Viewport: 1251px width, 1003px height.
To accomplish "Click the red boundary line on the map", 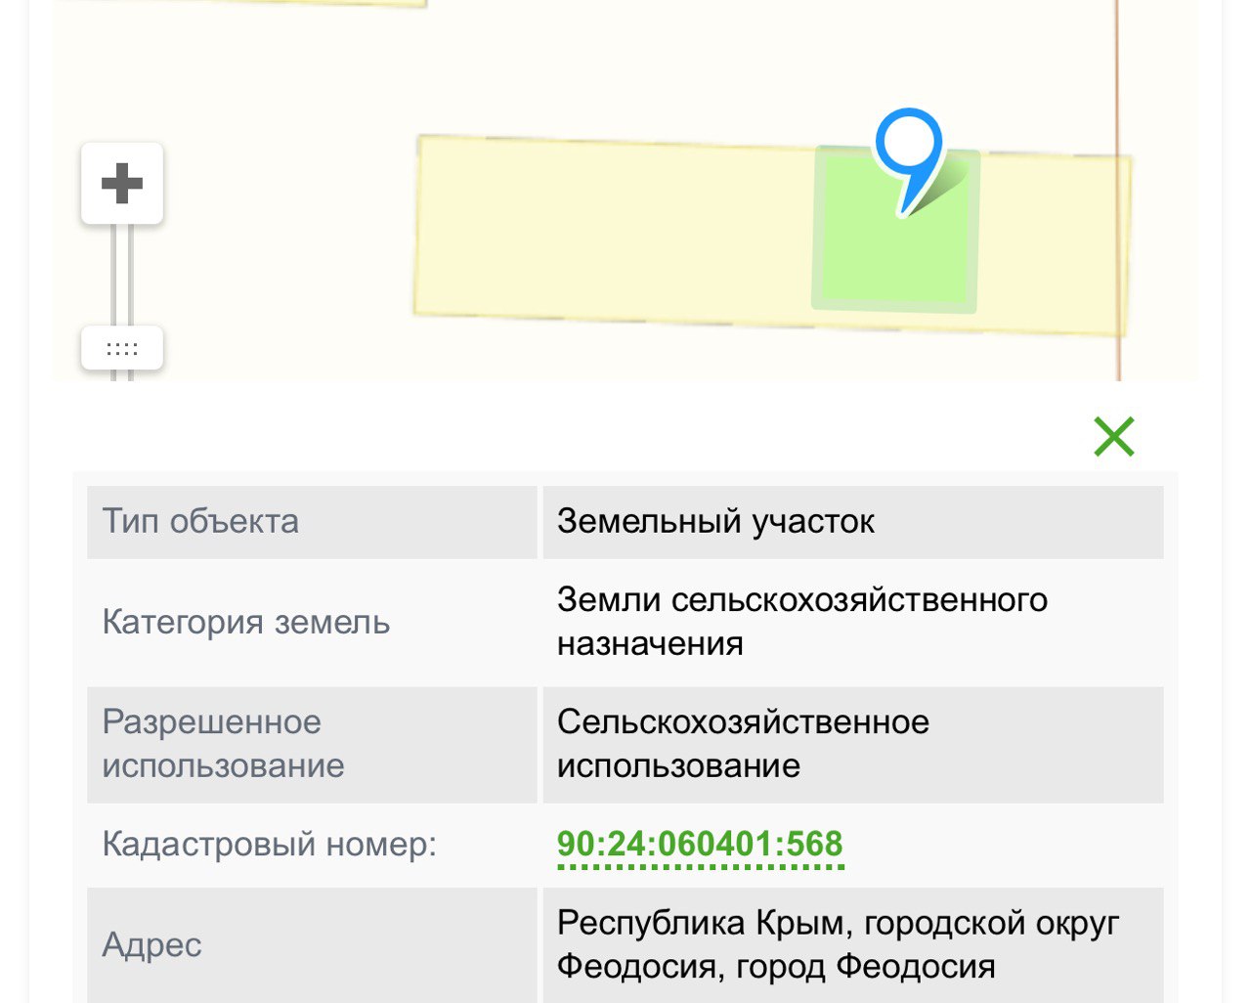I will click(1118, 78).
